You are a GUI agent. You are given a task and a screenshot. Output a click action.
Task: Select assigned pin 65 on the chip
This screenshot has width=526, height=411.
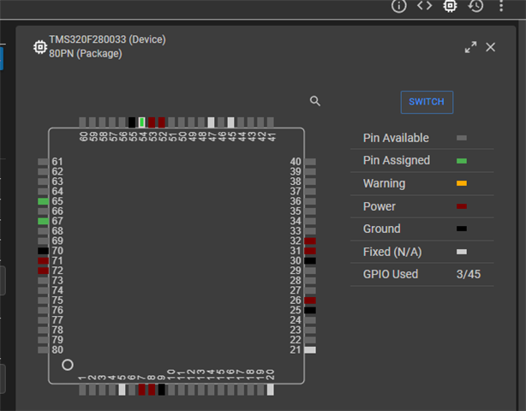(x=43, y=201)
